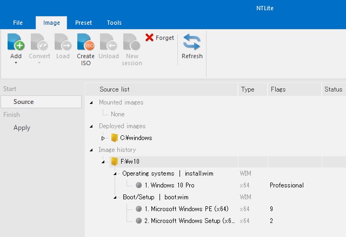The height and width of the screenshot is (237, 346).
Task: Switch to the Preset ribbon tab
Action: click(x=83, y=23)
